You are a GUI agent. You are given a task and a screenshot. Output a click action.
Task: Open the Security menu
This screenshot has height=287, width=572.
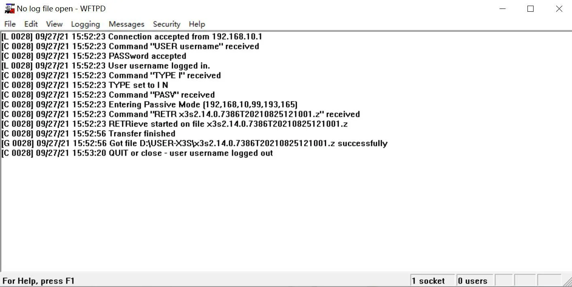(166, 24)
